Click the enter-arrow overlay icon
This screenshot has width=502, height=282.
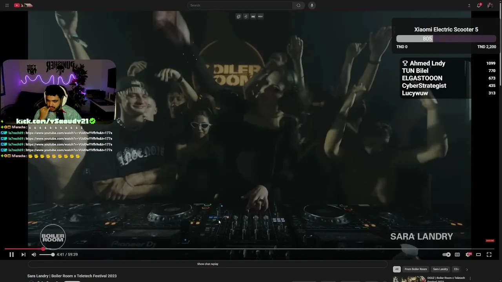pos(246,16)
